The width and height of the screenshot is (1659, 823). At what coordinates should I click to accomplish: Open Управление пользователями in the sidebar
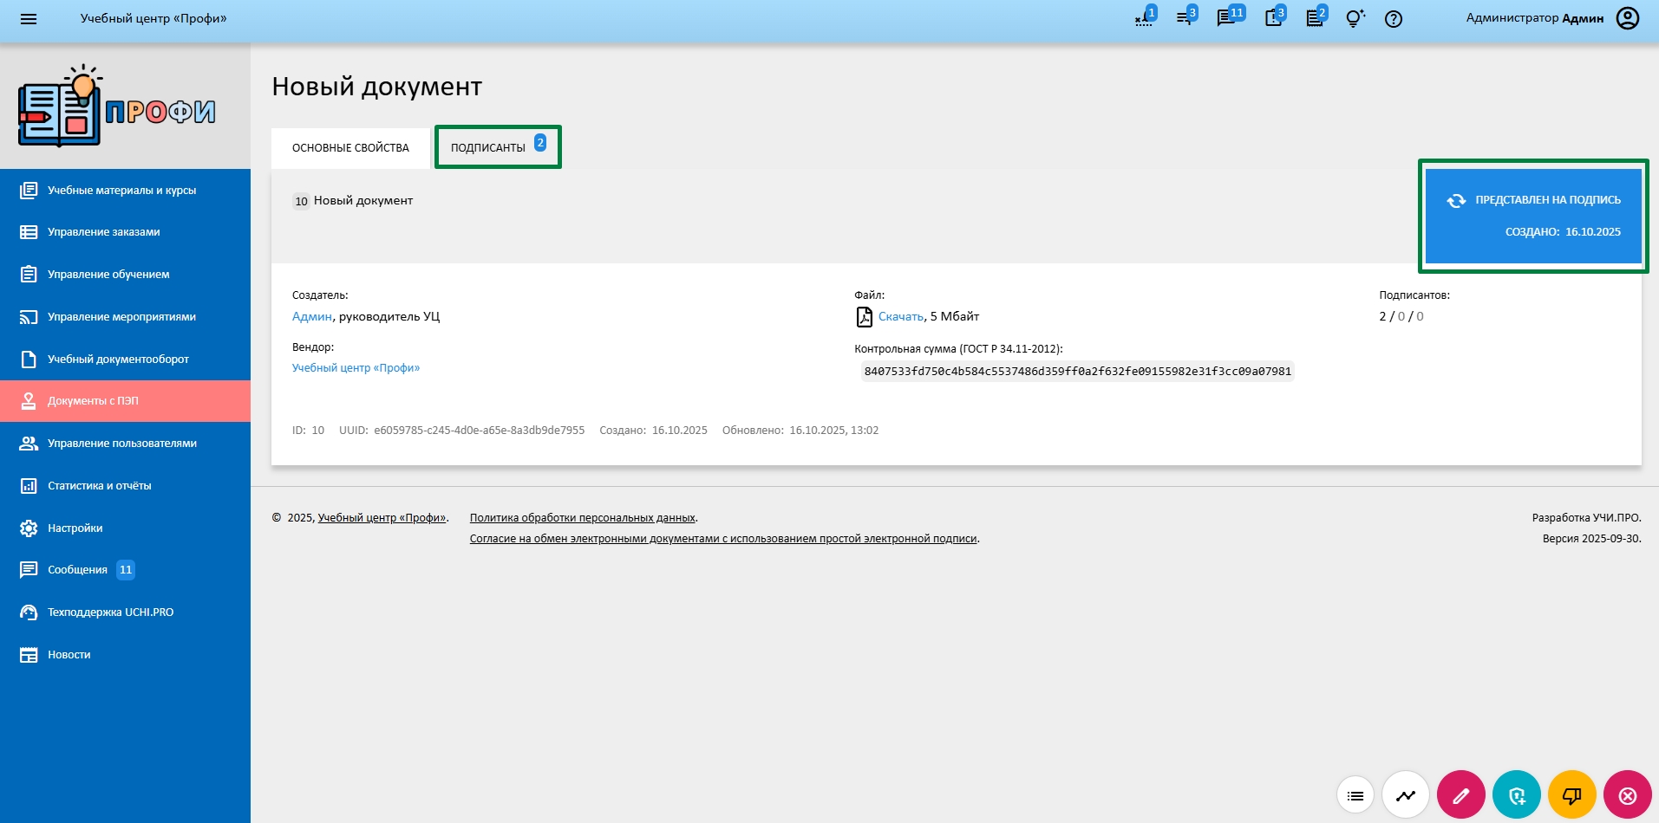coord(121,444)
